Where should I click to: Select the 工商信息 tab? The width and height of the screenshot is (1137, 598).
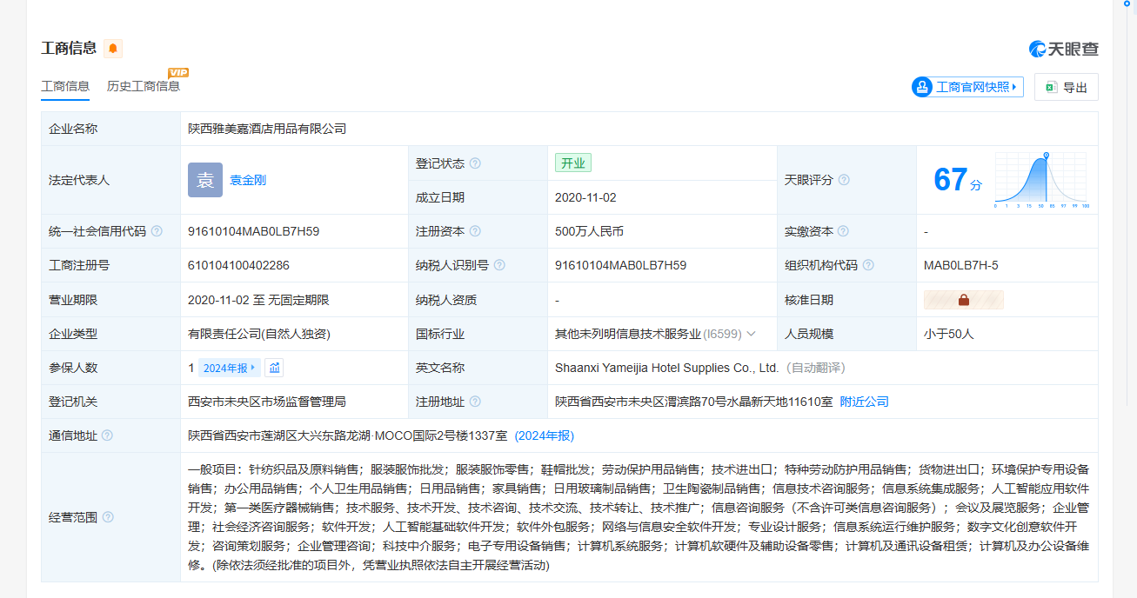click(65, 86)
